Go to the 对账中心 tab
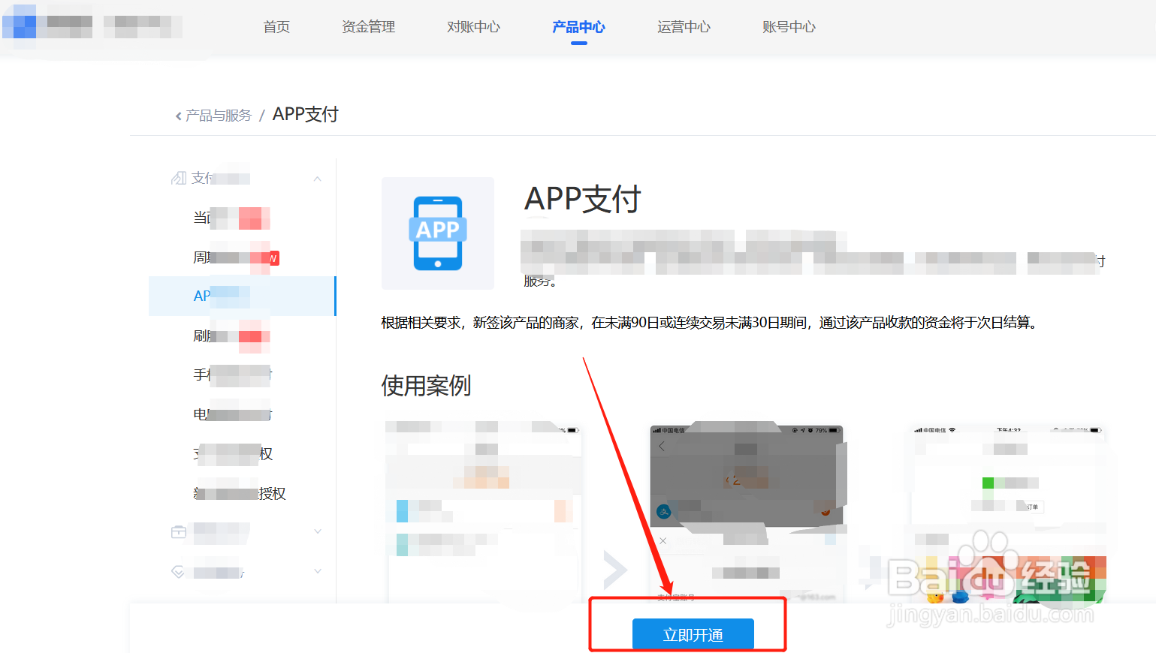1156x653 pixels. click(473, 27)
